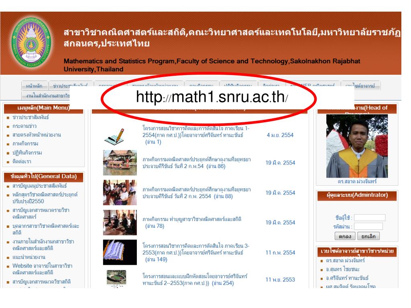The image size is (411, 308).
Task: Open news article ภาคเรียน 3-2553 (อ่าน 149)
Action: 196,253
